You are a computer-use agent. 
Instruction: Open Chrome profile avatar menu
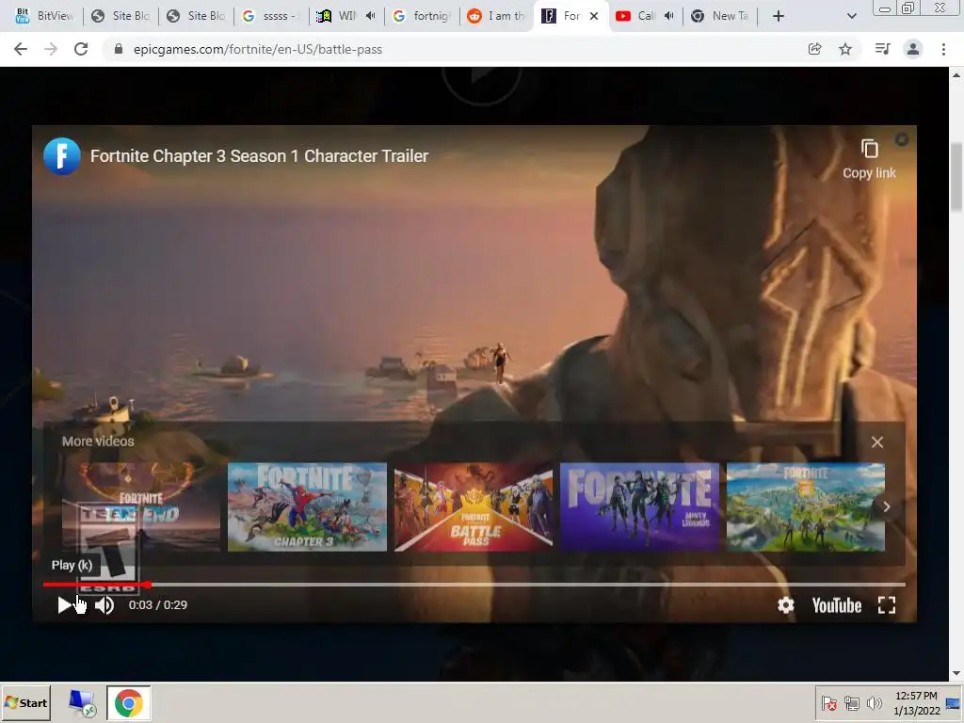[913, 49]
